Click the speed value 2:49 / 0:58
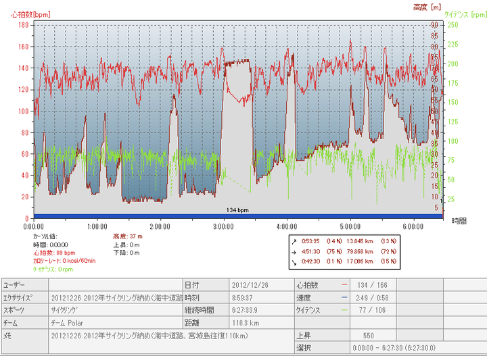 373,298
